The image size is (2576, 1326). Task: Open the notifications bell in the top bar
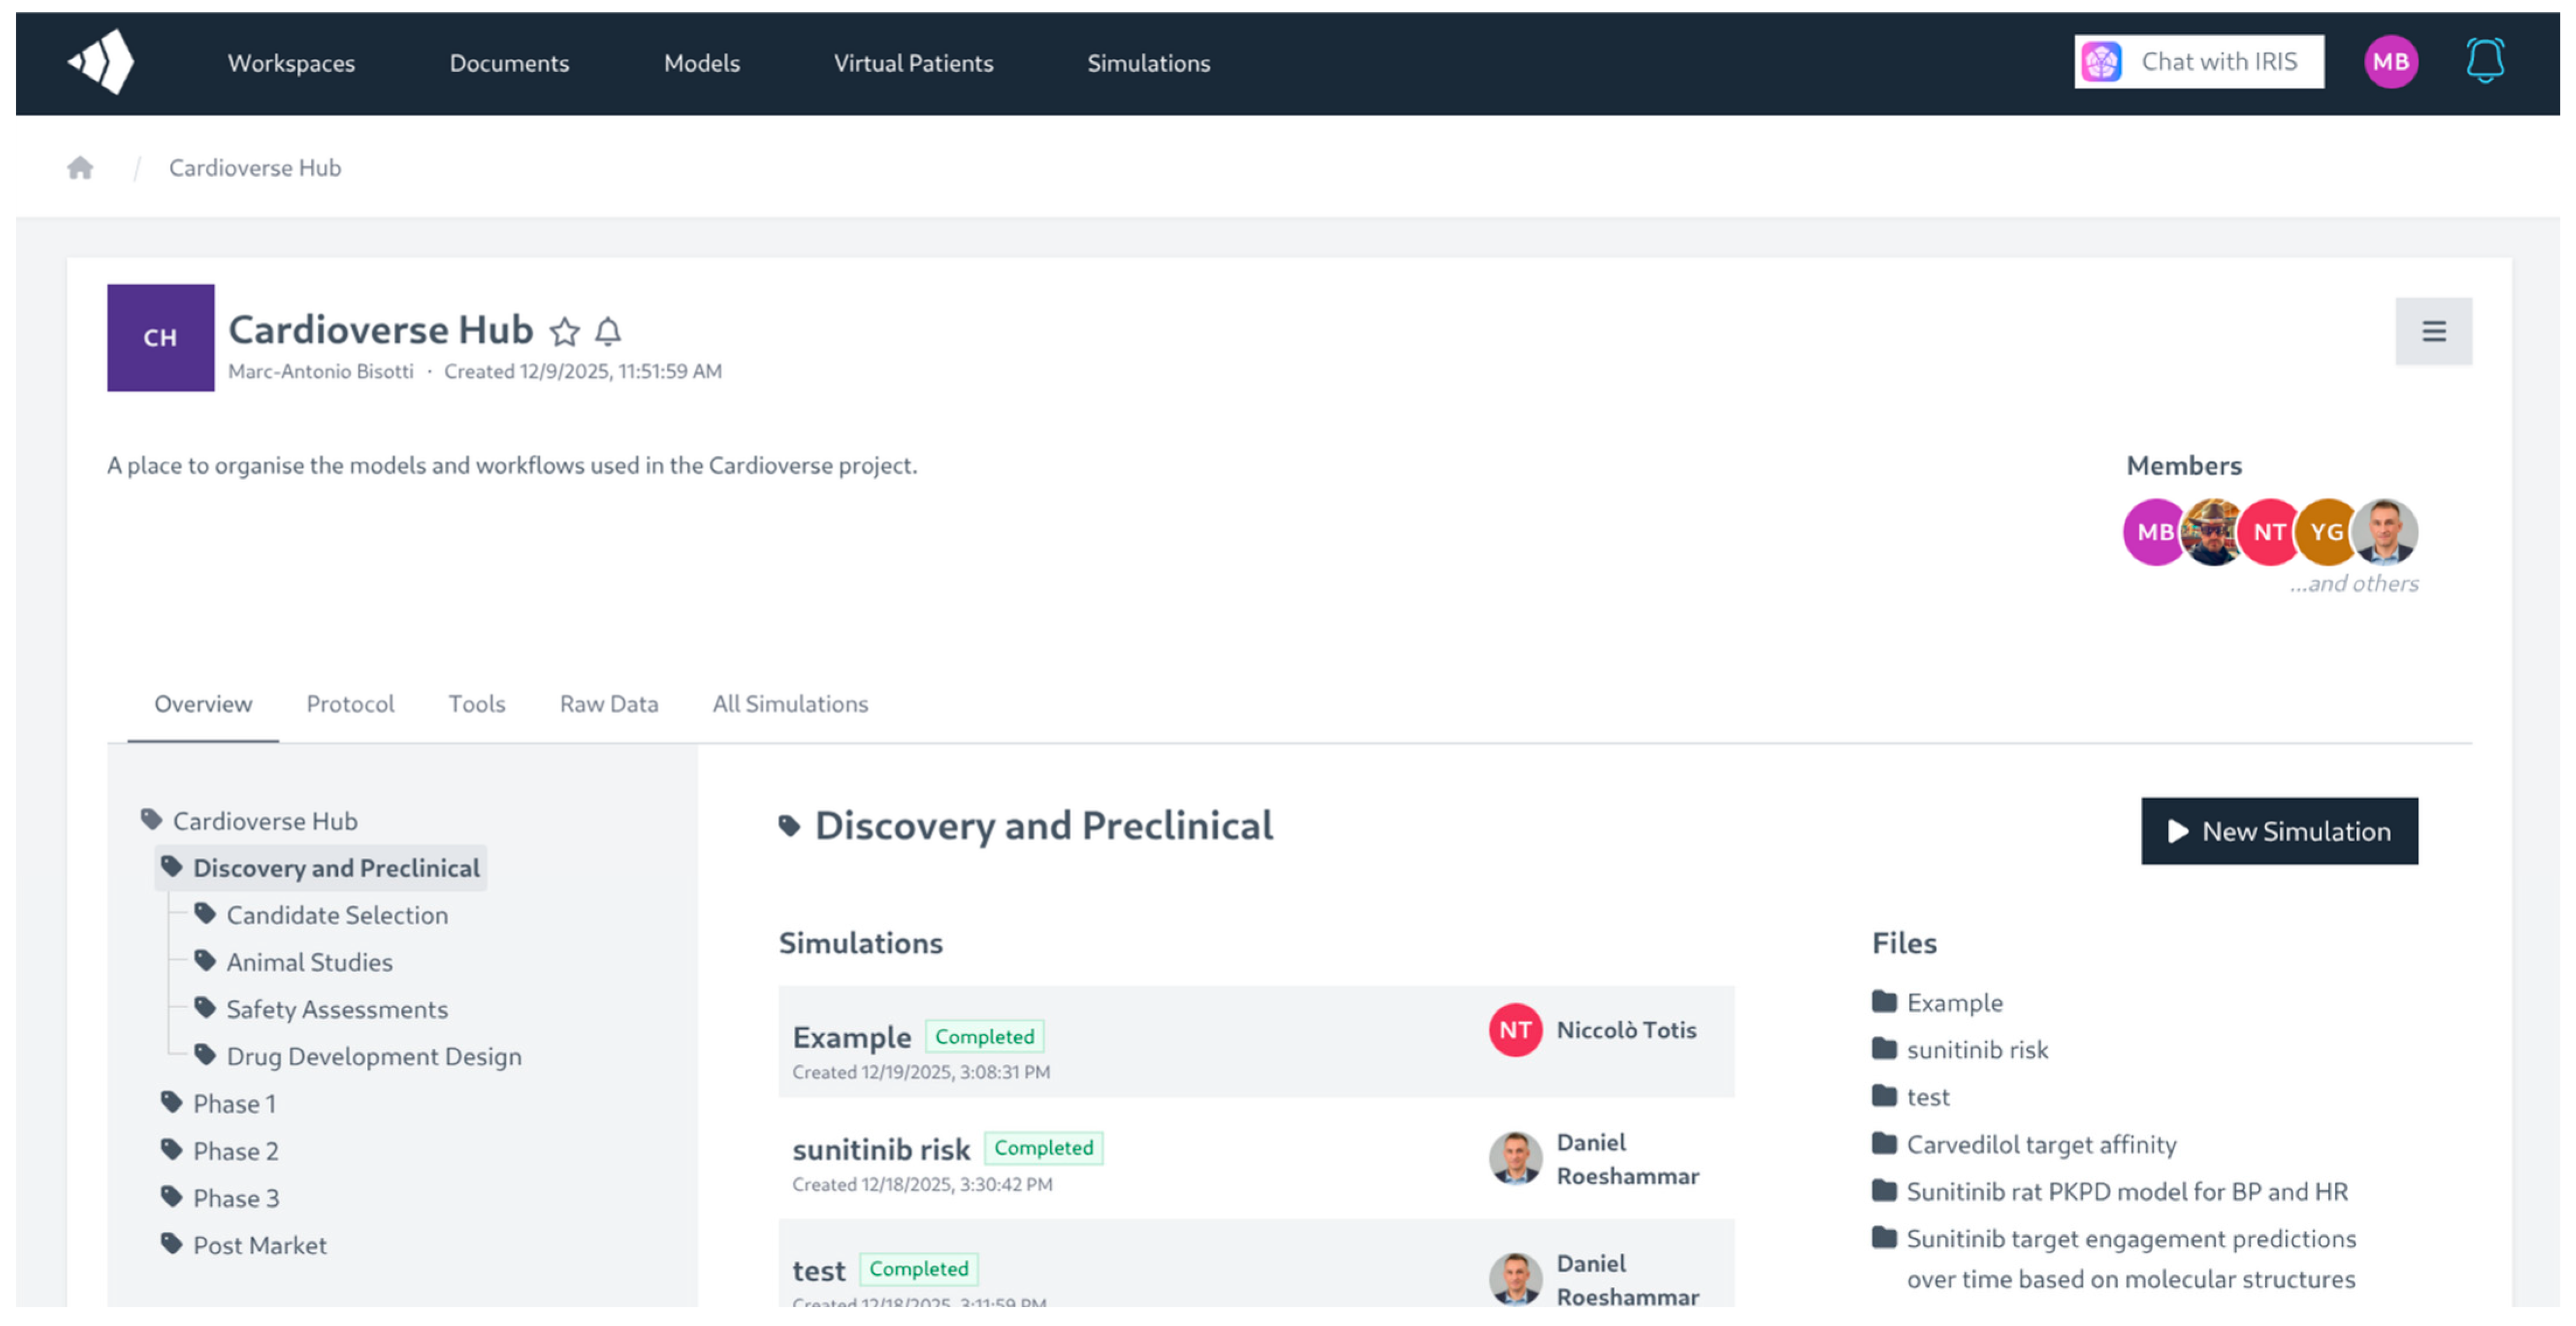[2484, 62]
